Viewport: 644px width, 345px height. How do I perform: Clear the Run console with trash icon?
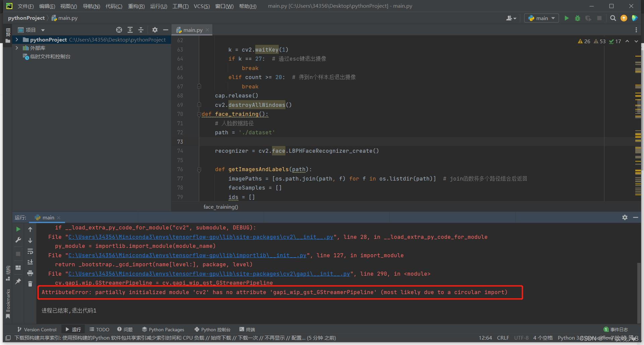[30, 284]
